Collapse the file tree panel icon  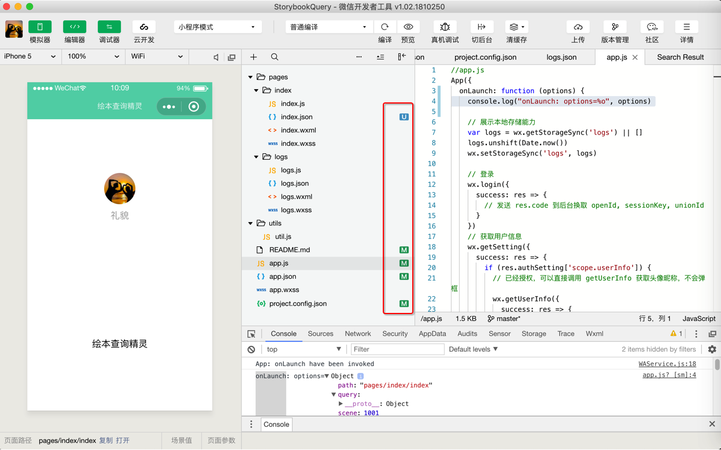402,57
